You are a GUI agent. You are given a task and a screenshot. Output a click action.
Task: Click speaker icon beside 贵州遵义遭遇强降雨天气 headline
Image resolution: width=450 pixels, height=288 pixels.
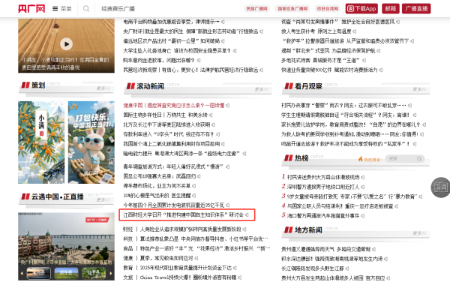(x=373, y=249)
